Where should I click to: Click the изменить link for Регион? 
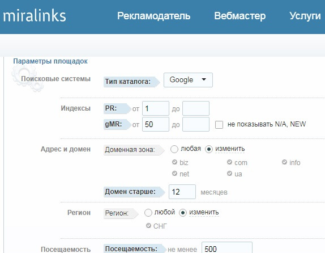(x=204, y=212)
